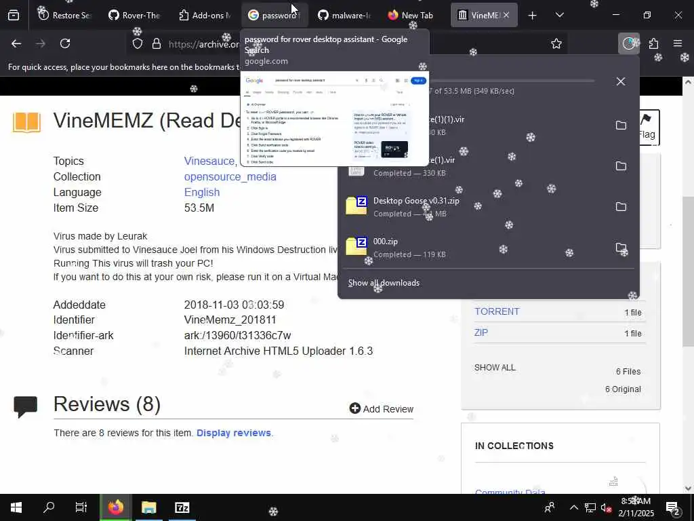Open the Firefox View icon
The image size is (694, 521).
tap(14, 15)
